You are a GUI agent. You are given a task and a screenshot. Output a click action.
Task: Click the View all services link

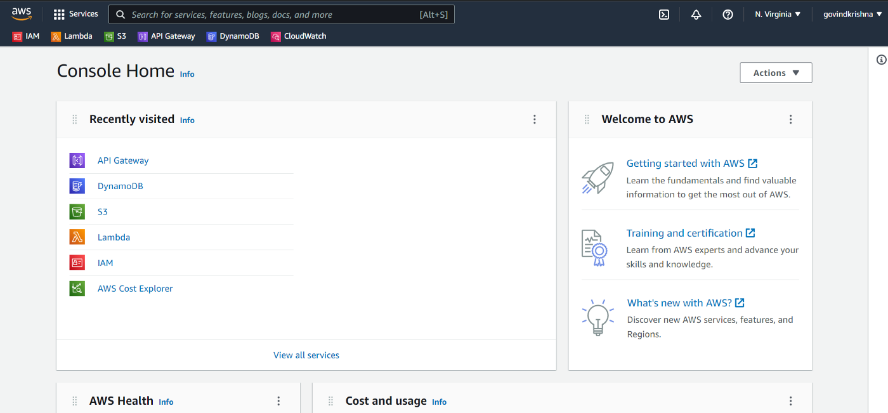pos(306,355)
